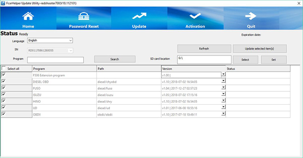Click the Search button
The height and width of the screenshot is (158, 303).
pyautogui.click(x=115, y=59)
